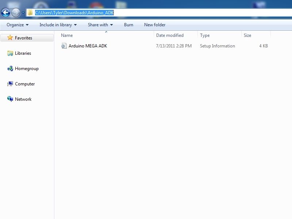Open Libraries in navigation pane

23,53
